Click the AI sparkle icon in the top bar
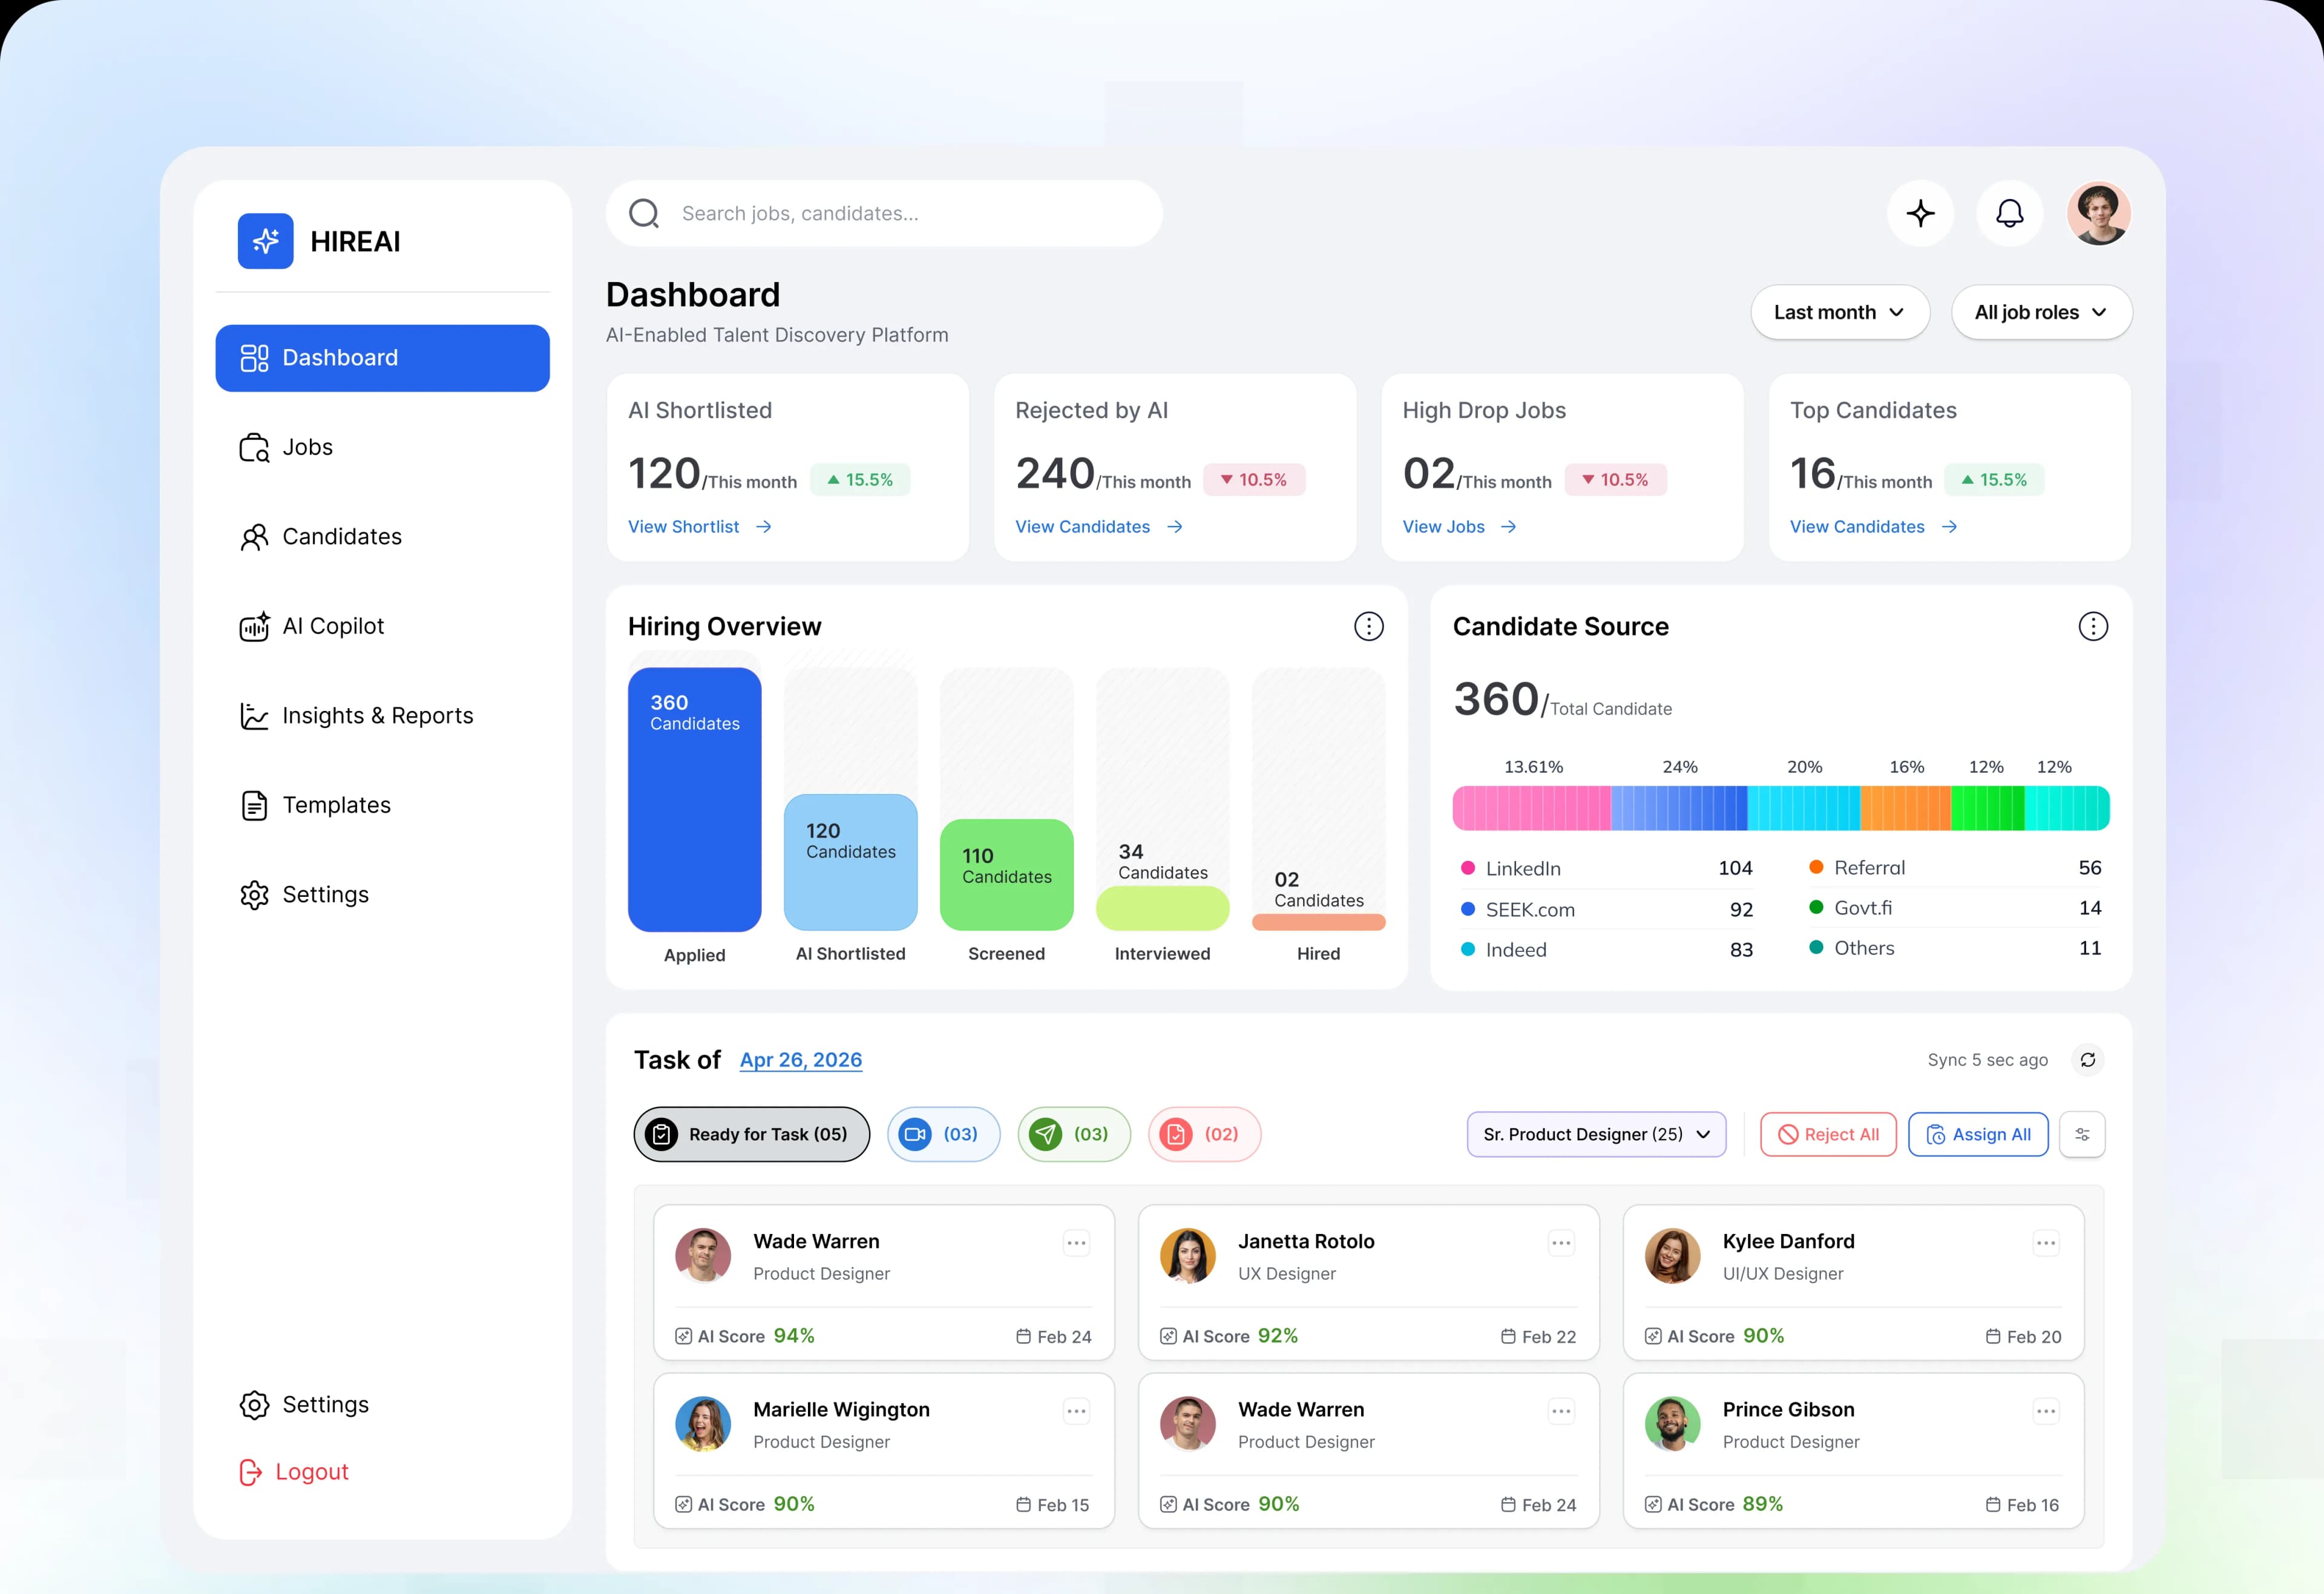 (1920, 213)
